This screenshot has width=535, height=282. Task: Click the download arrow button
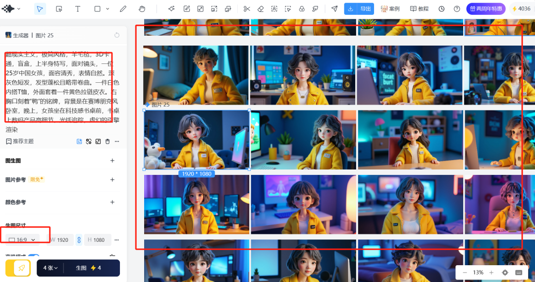click(350, 9)
